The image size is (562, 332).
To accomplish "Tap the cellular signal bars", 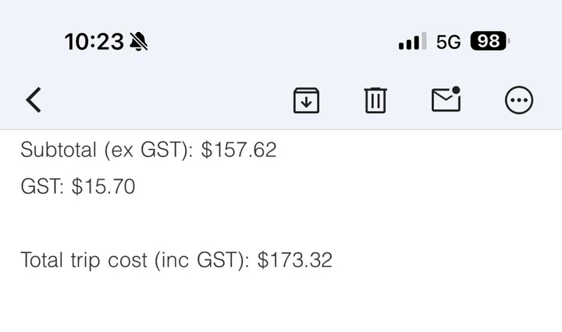I will coord(412,42).
